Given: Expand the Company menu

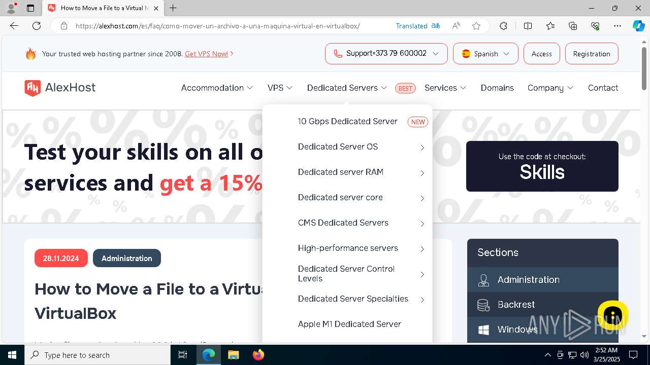Looking at the screenshot, I should pyautogui.click(x=550, y=88).
